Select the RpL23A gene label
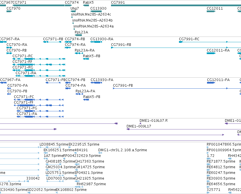Viewport: 241px width, 194px height. (x=82, y=32)
